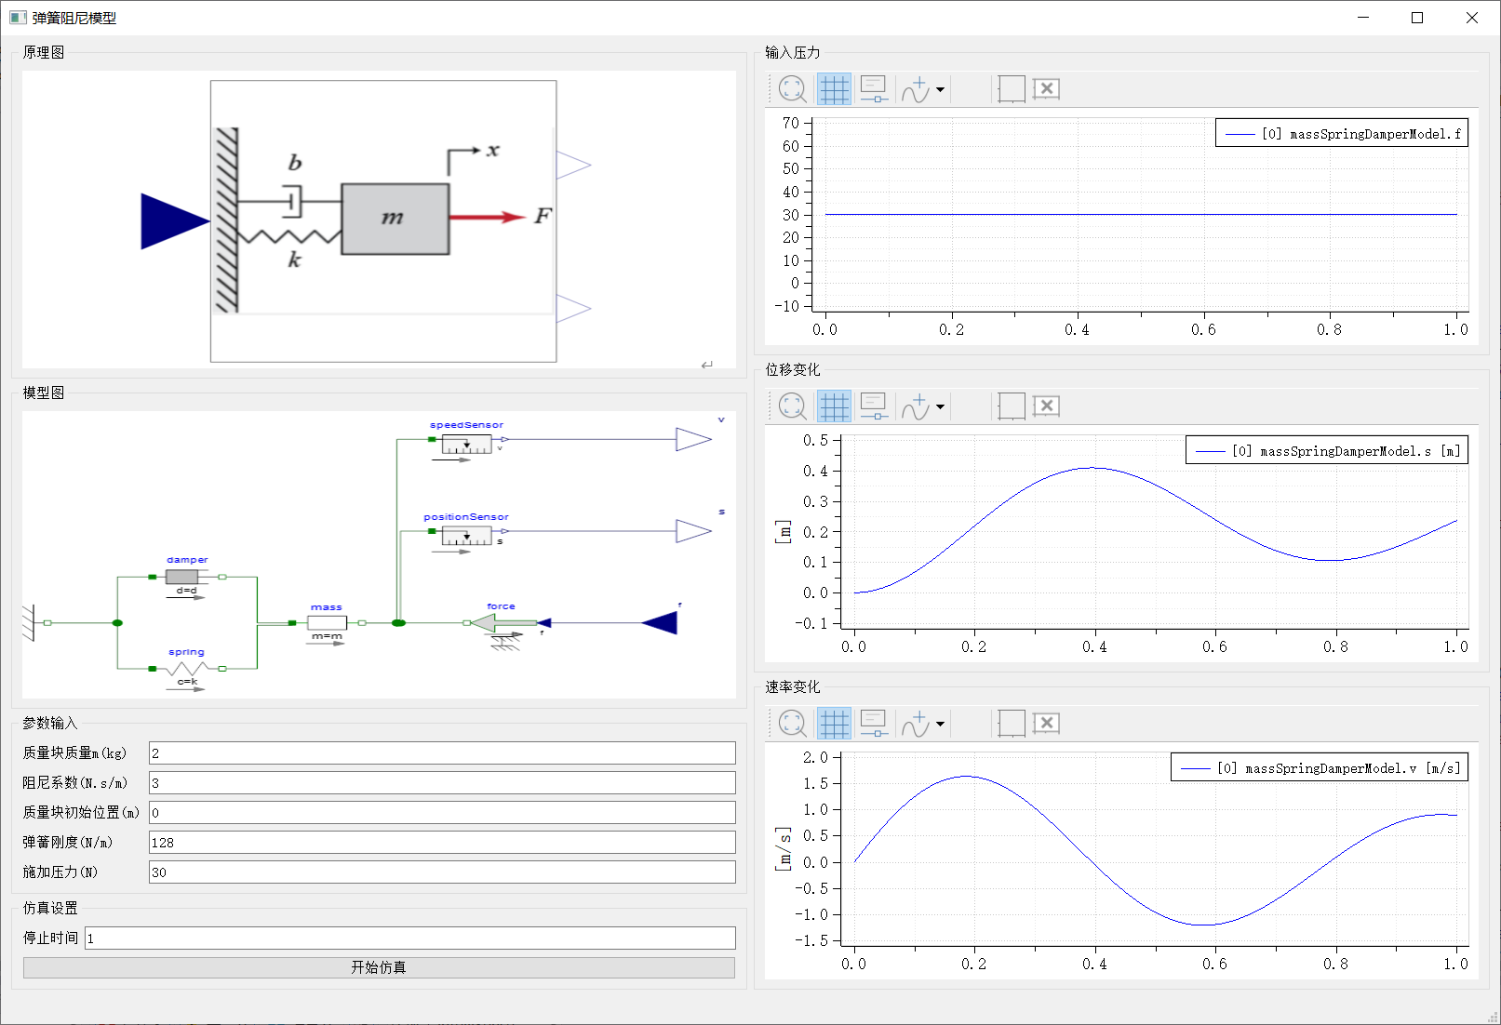1501x1025 pixels.
Task: Click empty axes icon in 输入压力 toolbar
Action: (x=1011, y=89)
